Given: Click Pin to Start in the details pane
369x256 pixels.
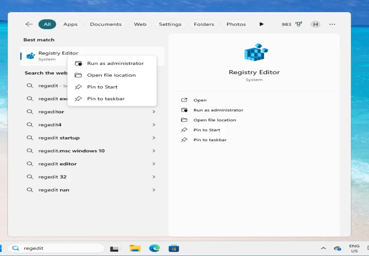Looking at the screenshot, I should coord(206,130).
